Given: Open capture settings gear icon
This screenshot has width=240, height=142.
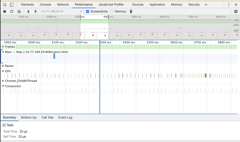Looking at the screenshot, I should pyautogui.click(x=236, y=11).
